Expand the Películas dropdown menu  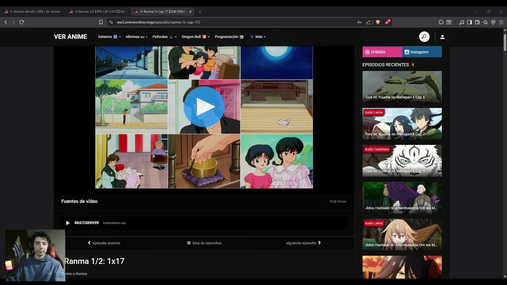coord(164,37)
